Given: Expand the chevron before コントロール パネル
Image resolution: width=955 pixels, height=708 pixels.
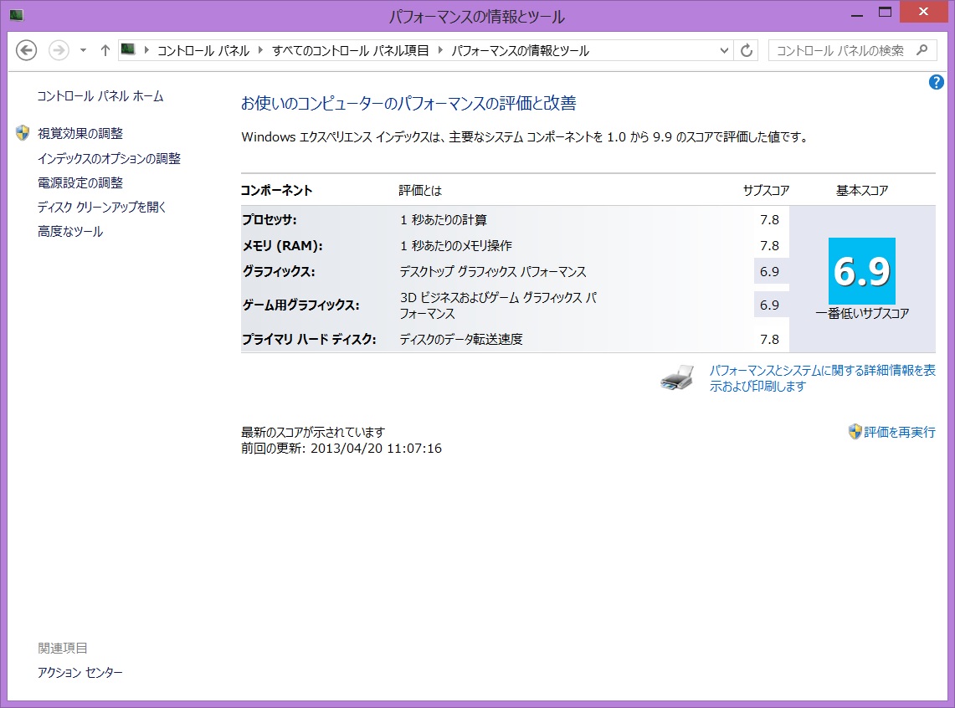Looking at the screenshot, I should pyautogui.click(x=146, y=50).
